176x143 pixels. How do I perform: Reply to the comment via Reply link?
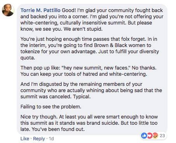point(39,139)
